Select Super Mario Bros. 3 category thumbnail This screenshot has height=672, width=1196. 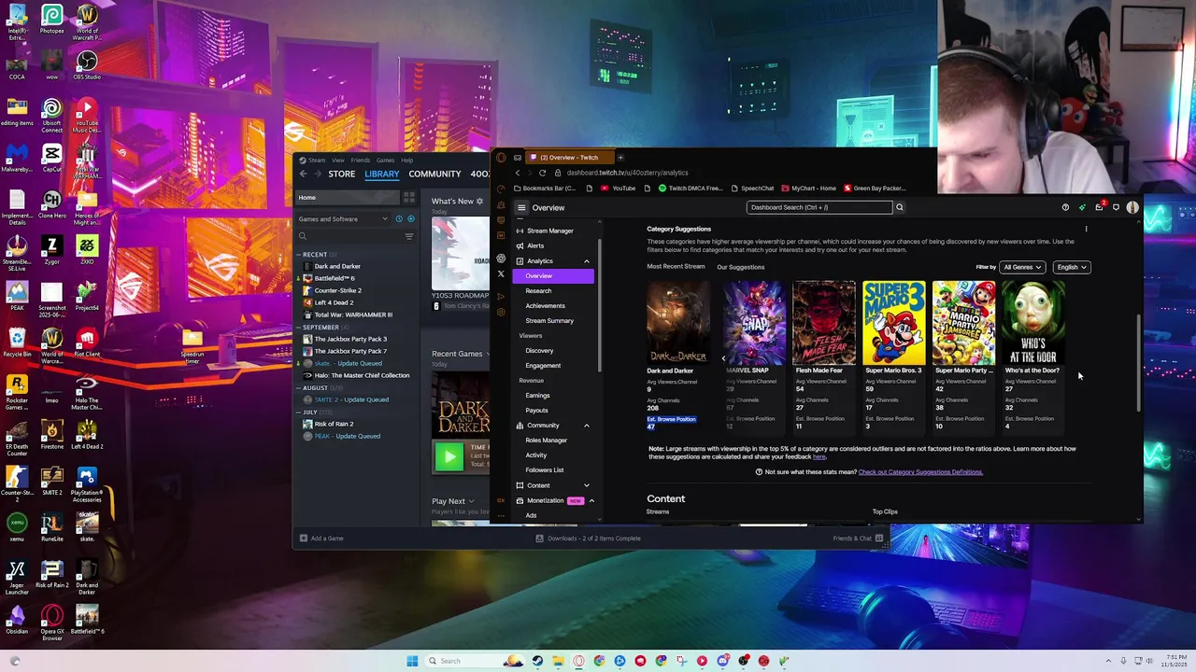[x=894, y=322]
